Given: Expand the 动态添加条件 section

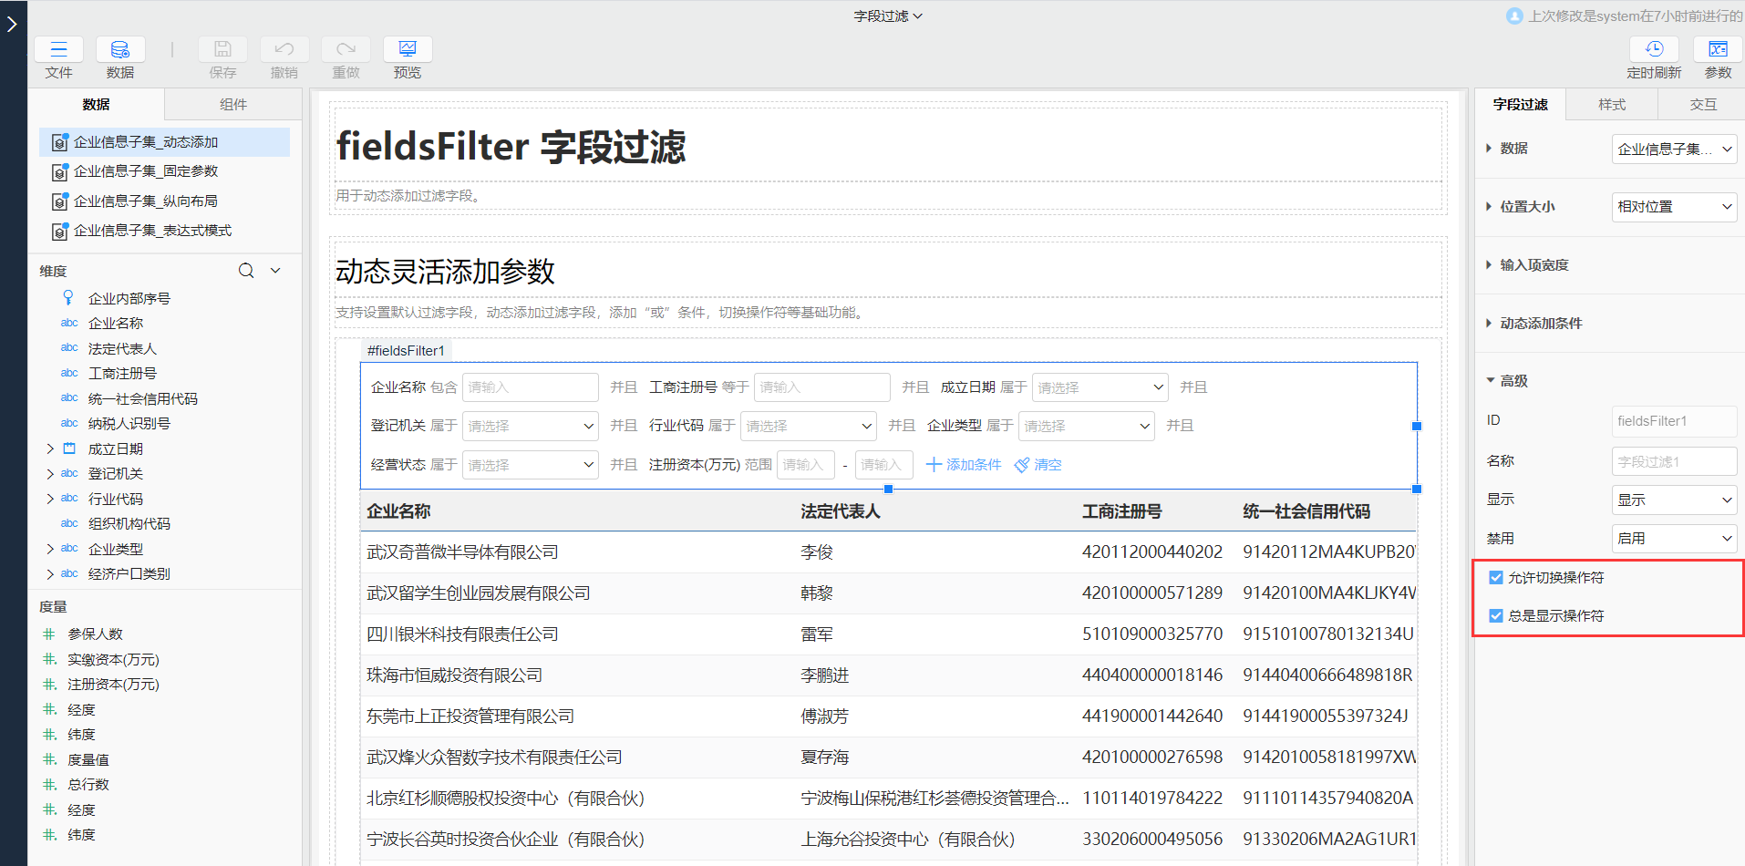Looking at the screenshot, I should (x=1541, y=324).
